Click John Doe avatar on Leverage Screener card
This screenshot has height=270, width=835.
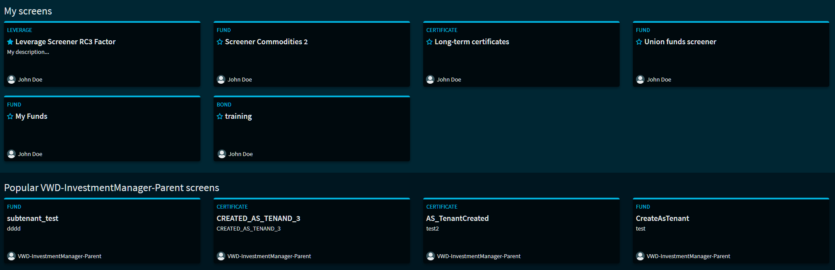coord(11,79)
